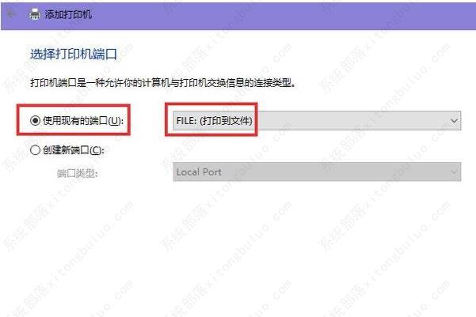Click the 创建新端口(C) label text
Viewport: 476px width, 317px height.
pos(74,149)
